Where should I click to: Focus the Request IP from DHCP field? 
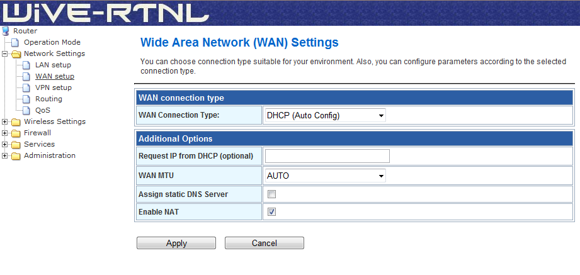click(327, 156)
